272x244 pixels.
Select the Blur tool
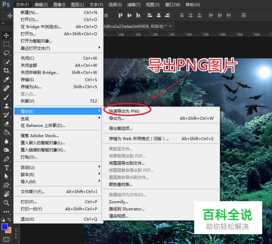point(6,141)
